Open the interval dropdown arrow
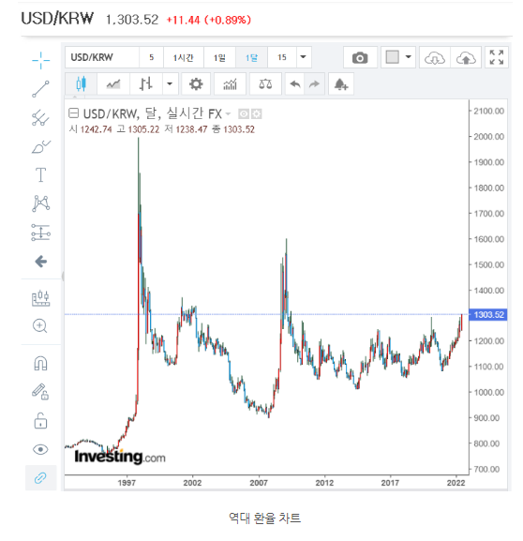This screenshot has height=541, width=523. pos(304,57)
